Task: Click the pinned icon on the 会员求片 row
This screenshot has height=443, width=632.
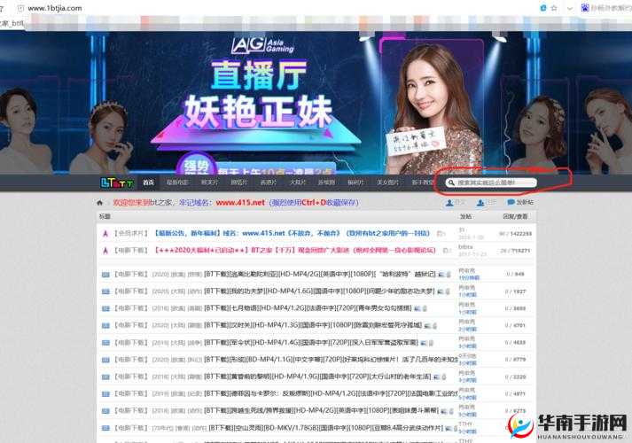Action: [103, 234]
